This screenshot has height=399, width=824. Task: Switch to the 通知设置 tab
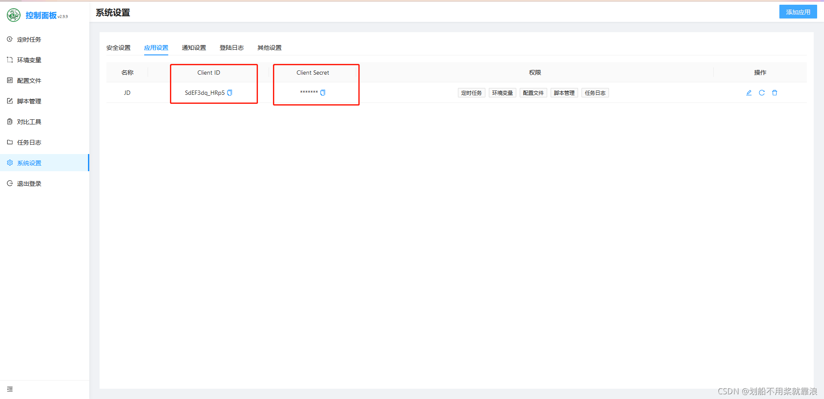pos(194,48)
